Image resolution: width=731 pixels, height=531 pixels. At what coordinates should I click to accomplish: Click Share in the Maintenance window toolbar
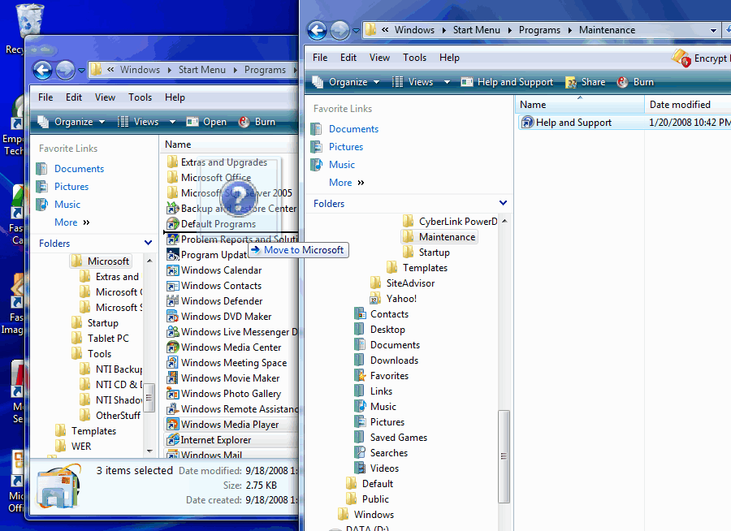[x=586, y=82]
